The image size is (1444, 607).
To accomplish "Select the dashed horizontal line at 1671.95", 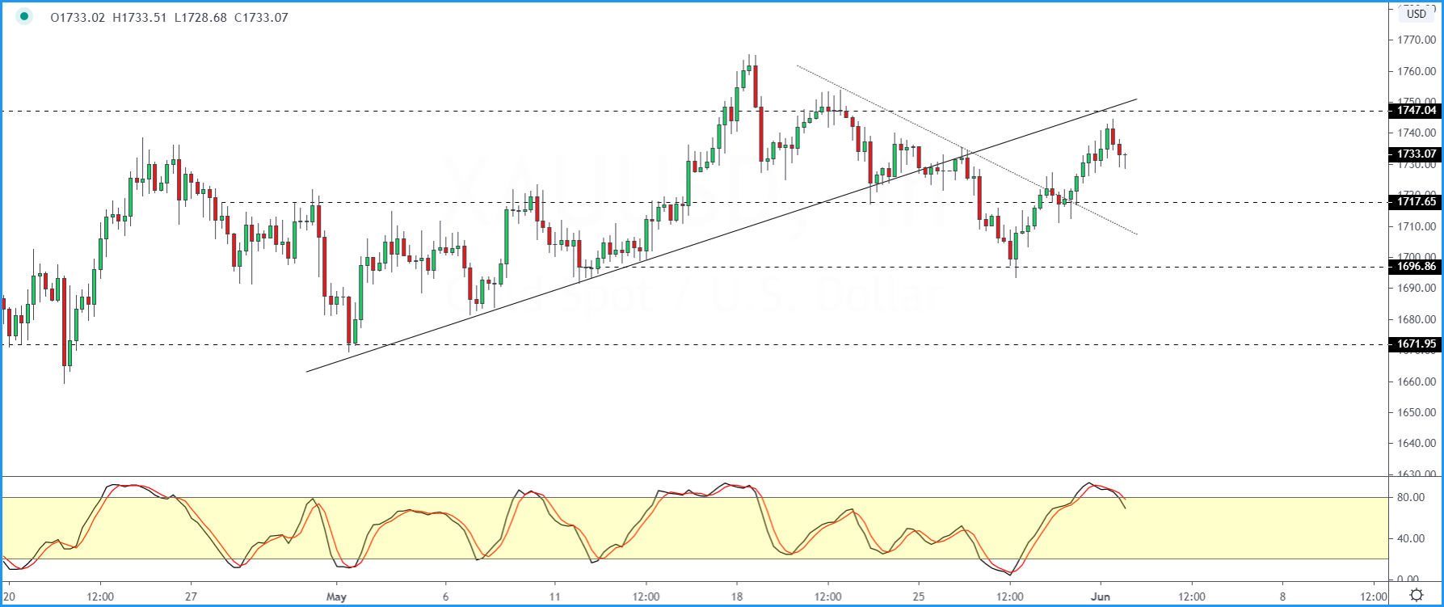I will 695,344.
